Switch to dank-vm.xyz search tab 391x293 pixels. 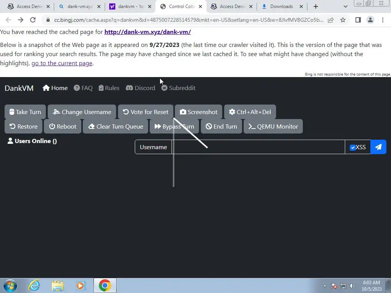coord(77,6)
